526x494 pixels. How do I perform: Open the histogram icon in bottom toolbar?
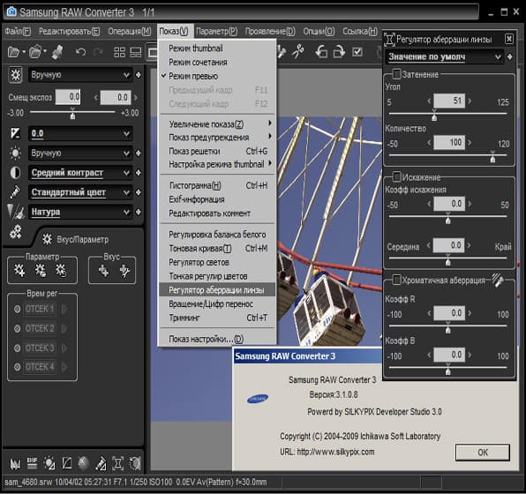(x=15, y=464)
